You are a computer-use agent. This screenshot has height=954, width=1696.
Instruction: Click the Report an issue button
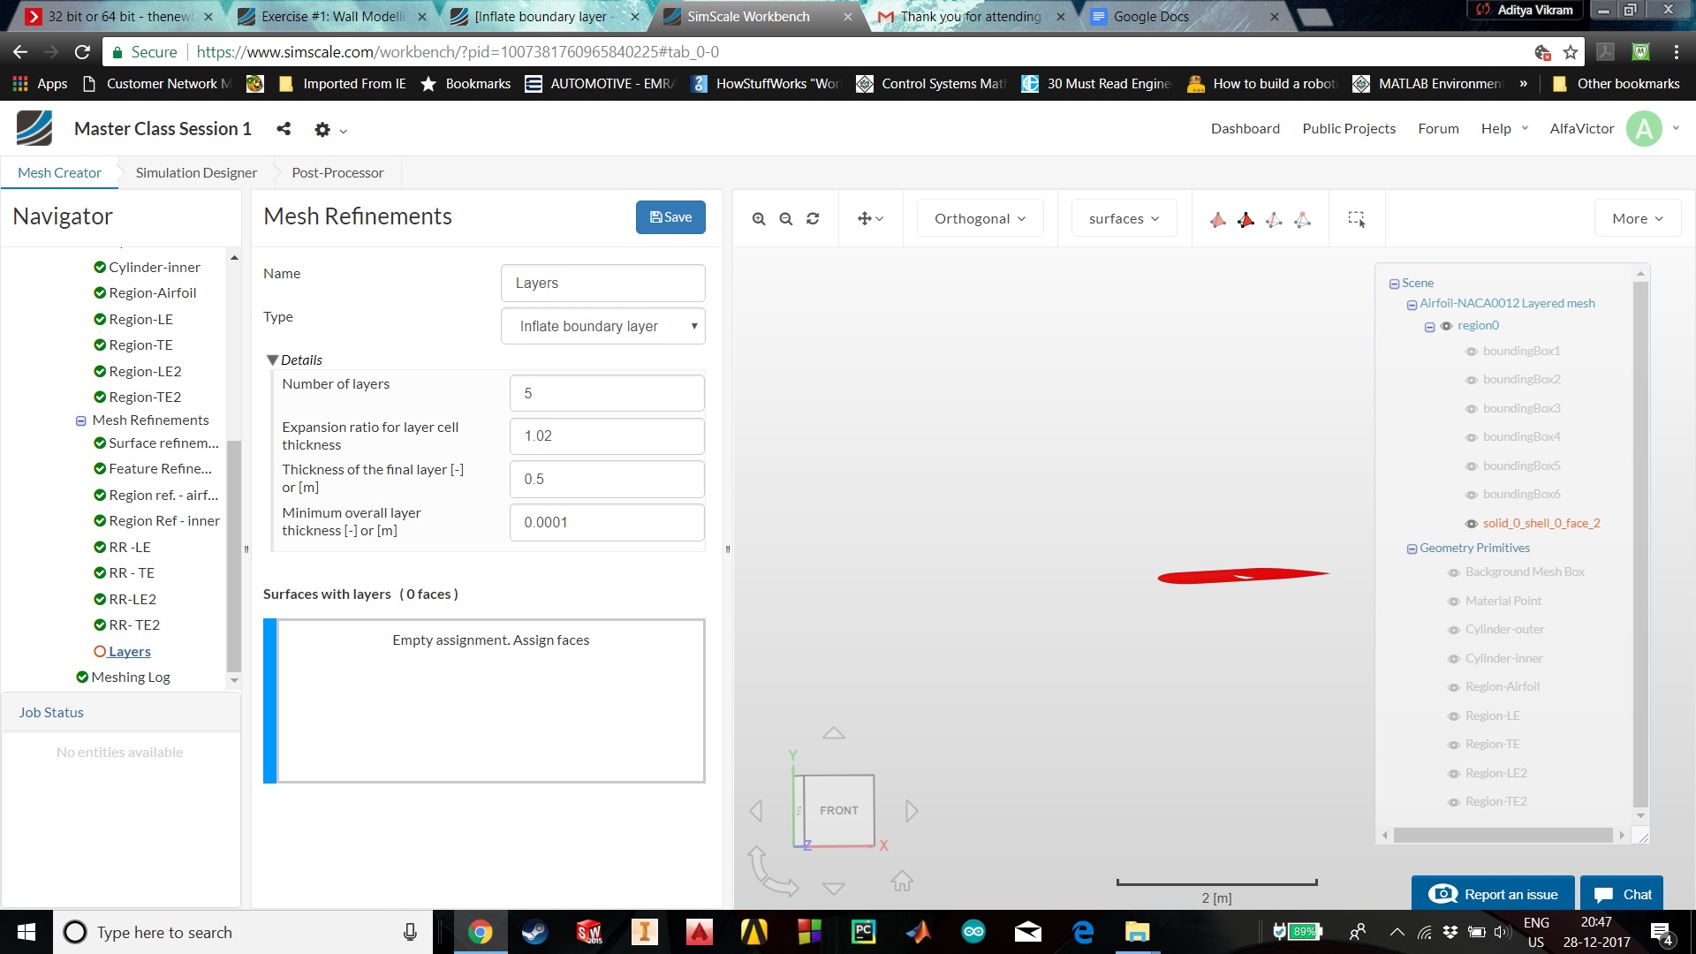coord(1493,894)
